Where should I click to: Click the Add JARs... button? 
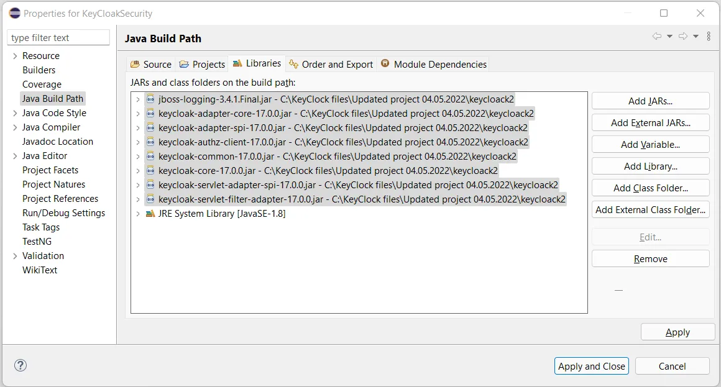point(650,101)
